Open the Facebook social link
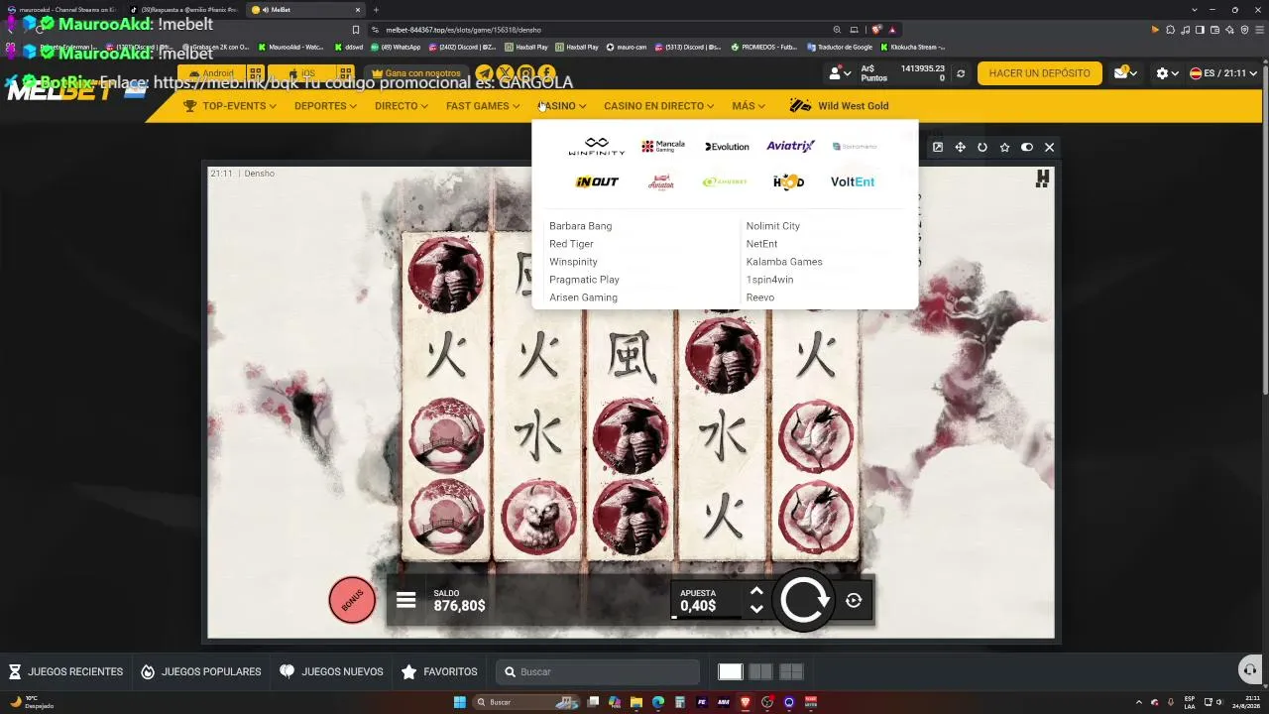 pyautogui.click(x=546, y=73)
